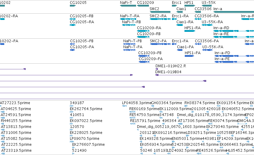
Task: Select the Ercc1-PA protein
Action: [174, 44]
